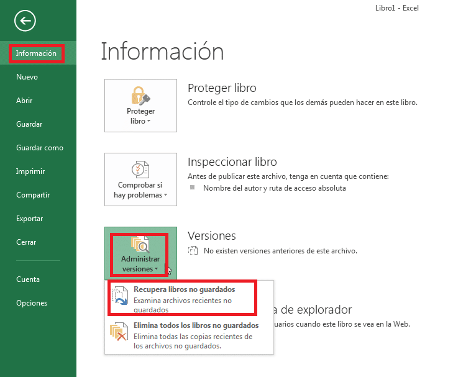
Task: Click the magnifier over documents versions icon
Action: [140, 245]
